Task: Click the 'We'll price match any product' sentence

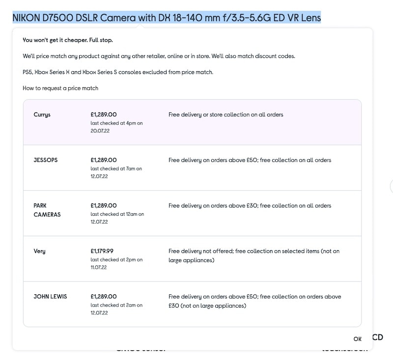Action: click(x=159, y=56)
